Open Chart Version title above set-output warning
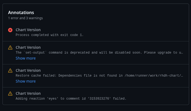Screen dimensions: 191x111 [x=28, y=47]
